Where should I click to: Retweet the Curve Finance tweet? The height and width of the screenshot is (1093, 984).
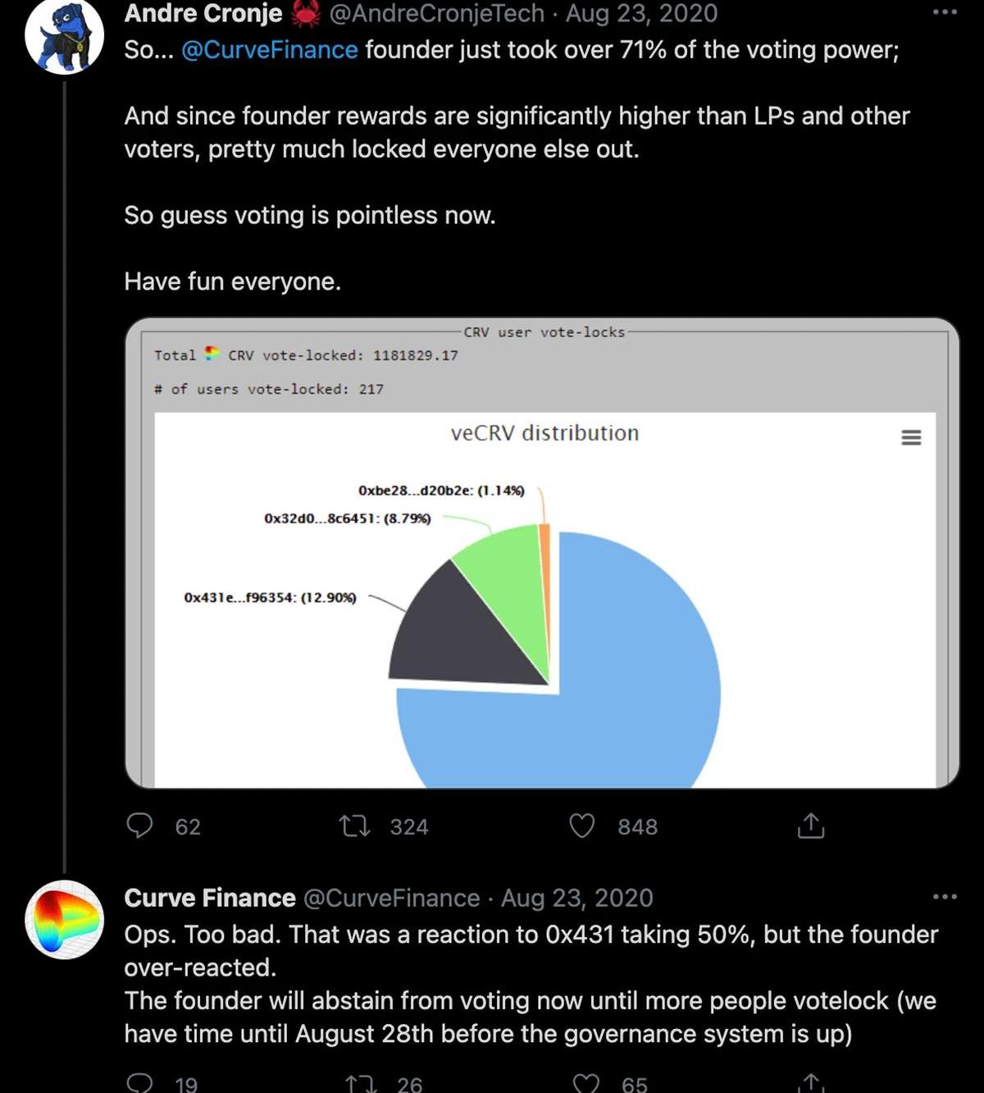click(360, 1082)
